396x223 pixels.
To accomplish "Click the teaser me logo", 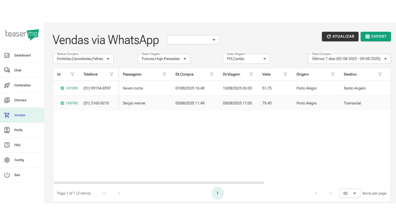I will [22, 34].
